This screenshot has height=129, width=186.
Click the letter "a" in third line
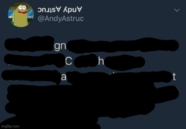point(64,78)
